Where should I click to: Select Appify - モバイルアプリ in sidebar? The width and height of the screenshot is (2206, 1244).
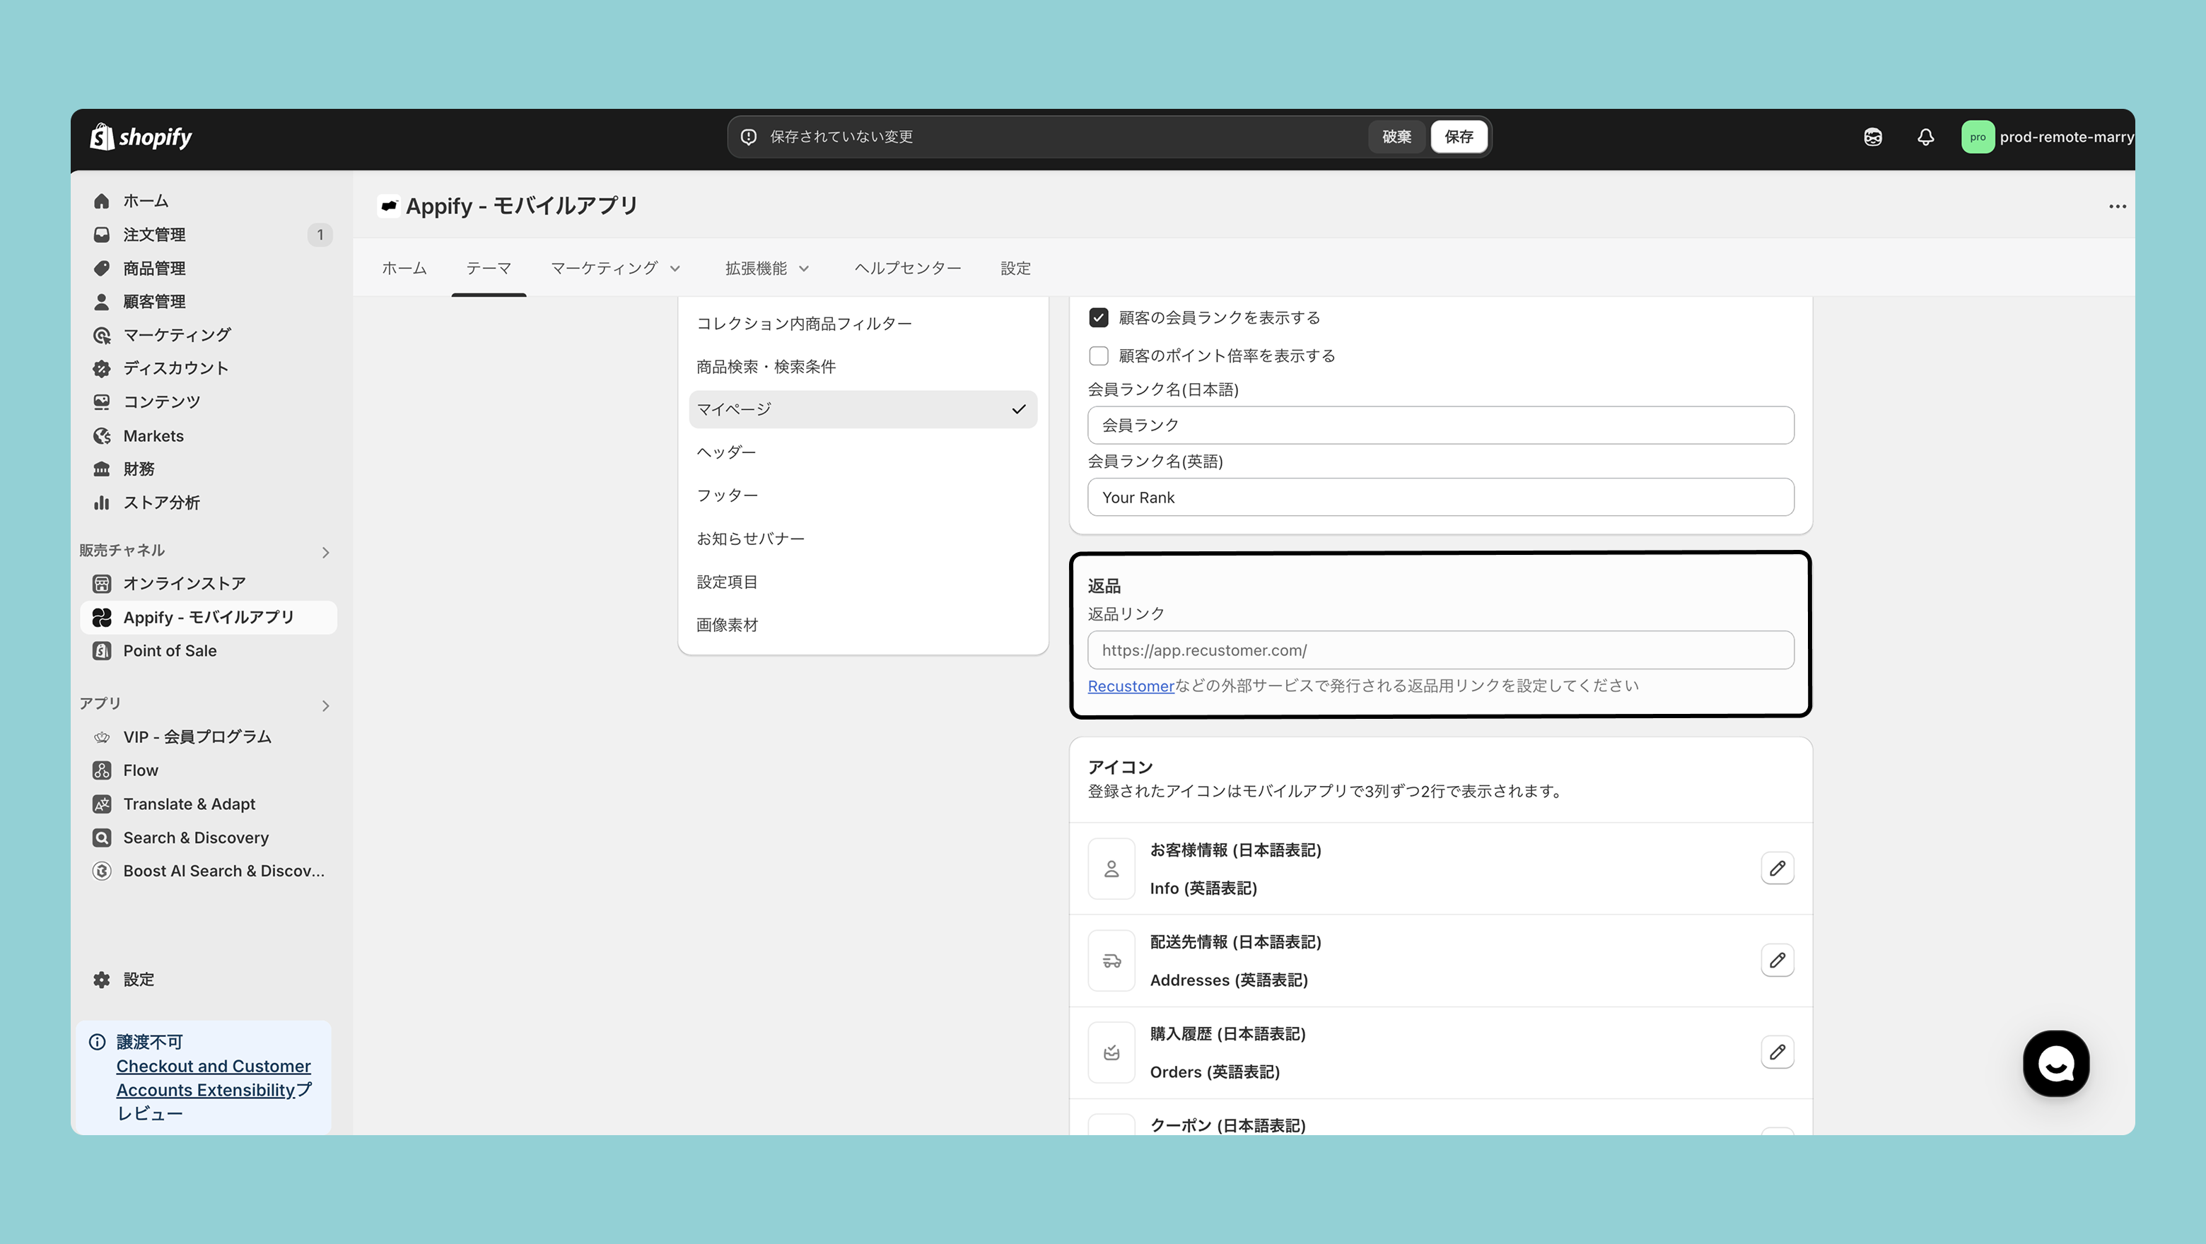point(208,617)
